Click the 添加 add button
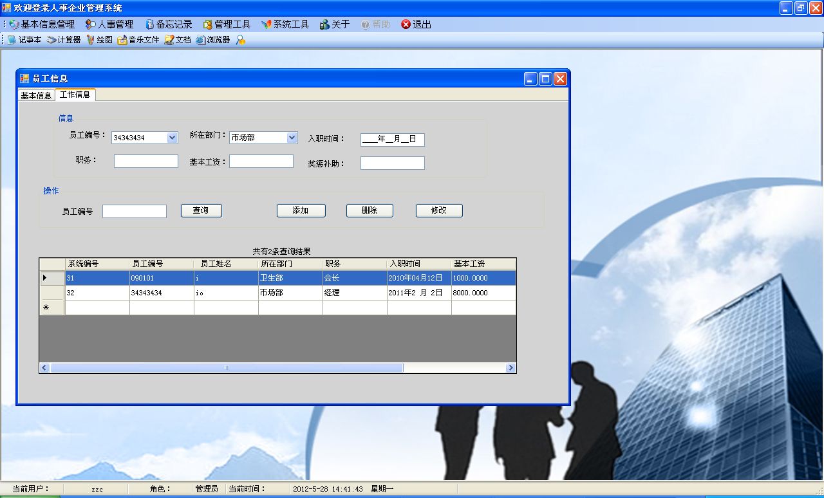824x498 pixels. [x=301, y=210]
